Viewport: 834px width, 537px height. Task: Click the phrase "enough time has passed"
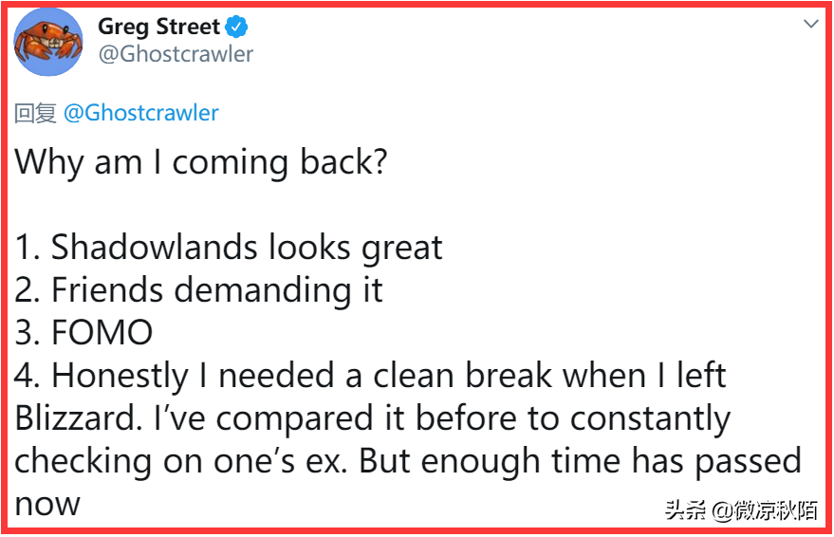(611, 461)
